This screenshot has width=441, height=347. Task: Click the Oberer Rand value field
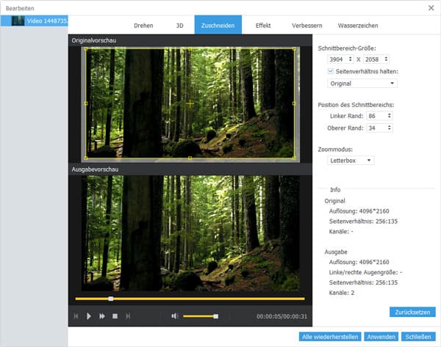376,128
